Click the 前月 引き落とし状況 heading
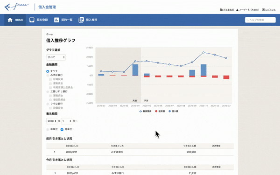Viewport: 280px width, 175px height. tap(59, 139)
